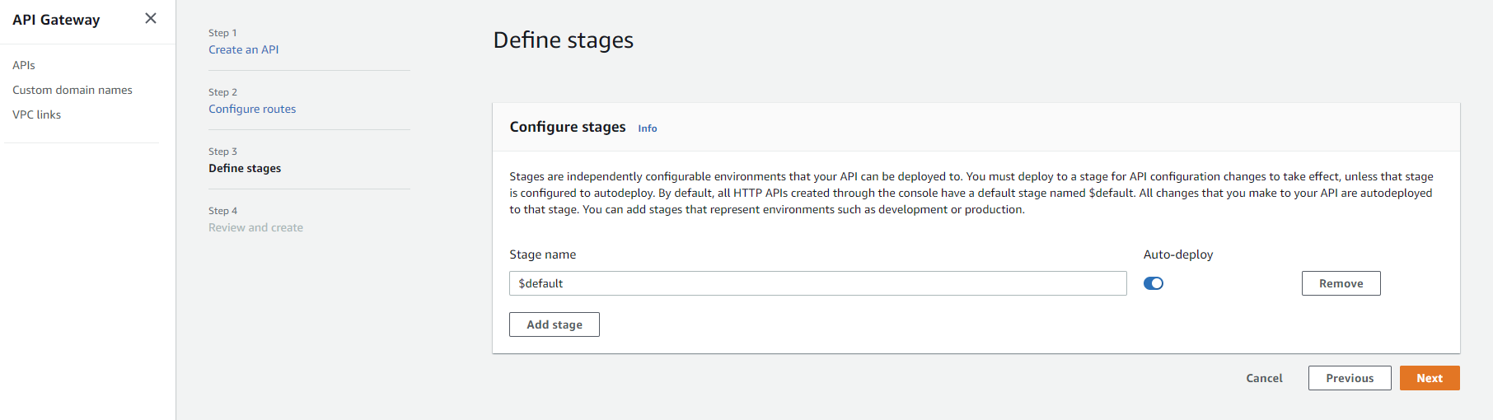Close the API Gateway navigation panel

(x=151, y=18)
